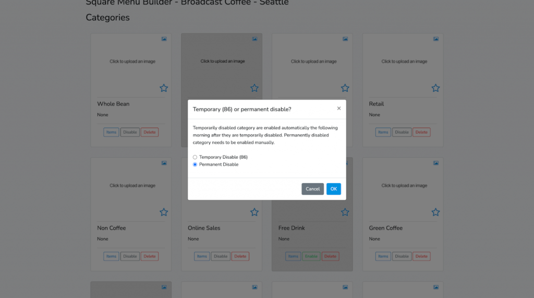Viewport: 534px width, 298px height.
Task: Click the Green Coffee category name
Action: 385,228
